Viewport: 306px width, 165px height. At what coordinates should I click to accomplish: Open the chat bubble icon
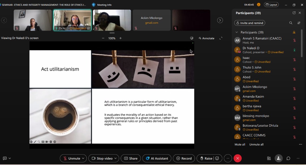tap(288, 159)
